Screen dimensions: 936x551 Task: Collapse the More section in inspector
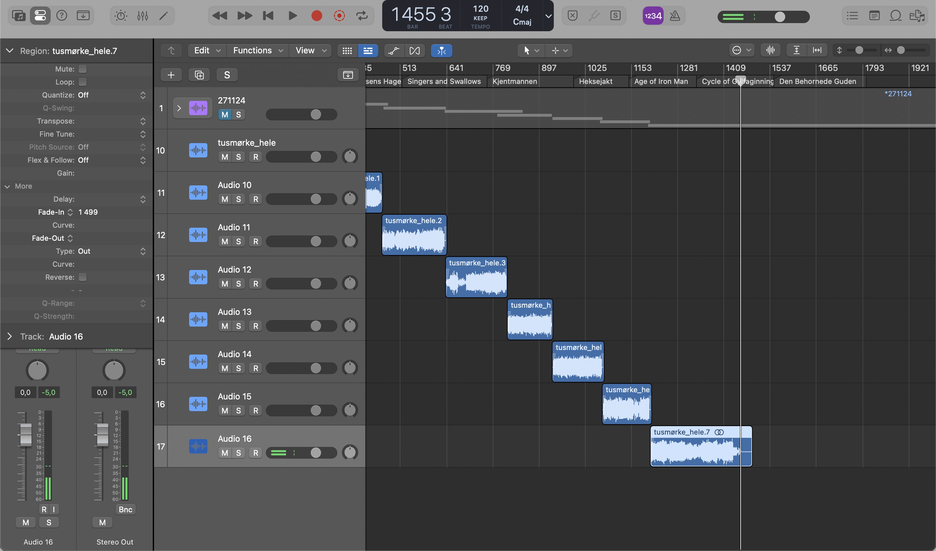coord(7,186)
